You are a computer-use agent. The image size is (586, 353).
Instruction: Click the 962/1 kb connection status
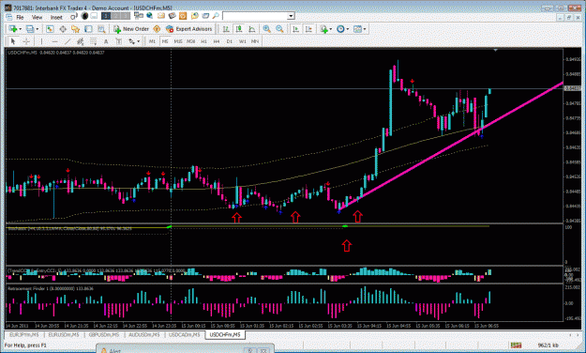point(548,345)
